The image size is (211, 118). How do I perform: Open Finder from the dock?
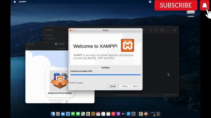coord(53,114)
